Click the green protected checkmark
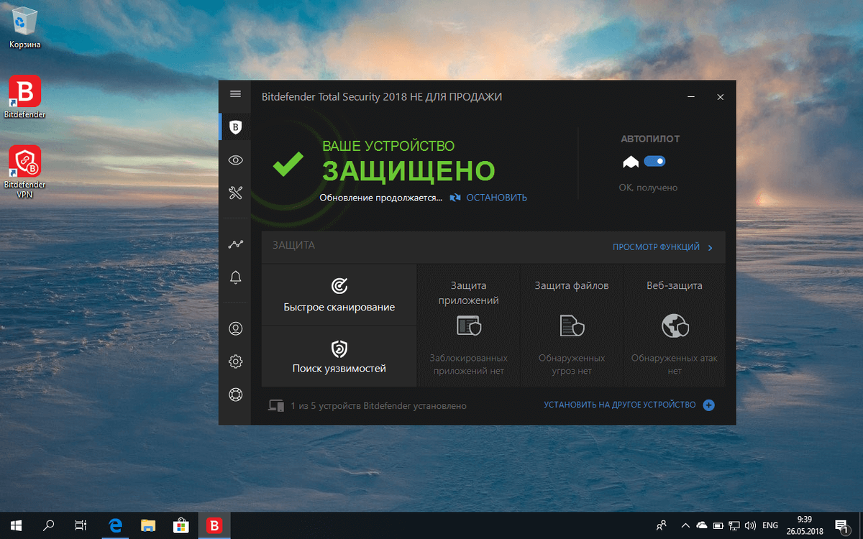The height and width of the screenshot is (539, 863). click(288, 165)
